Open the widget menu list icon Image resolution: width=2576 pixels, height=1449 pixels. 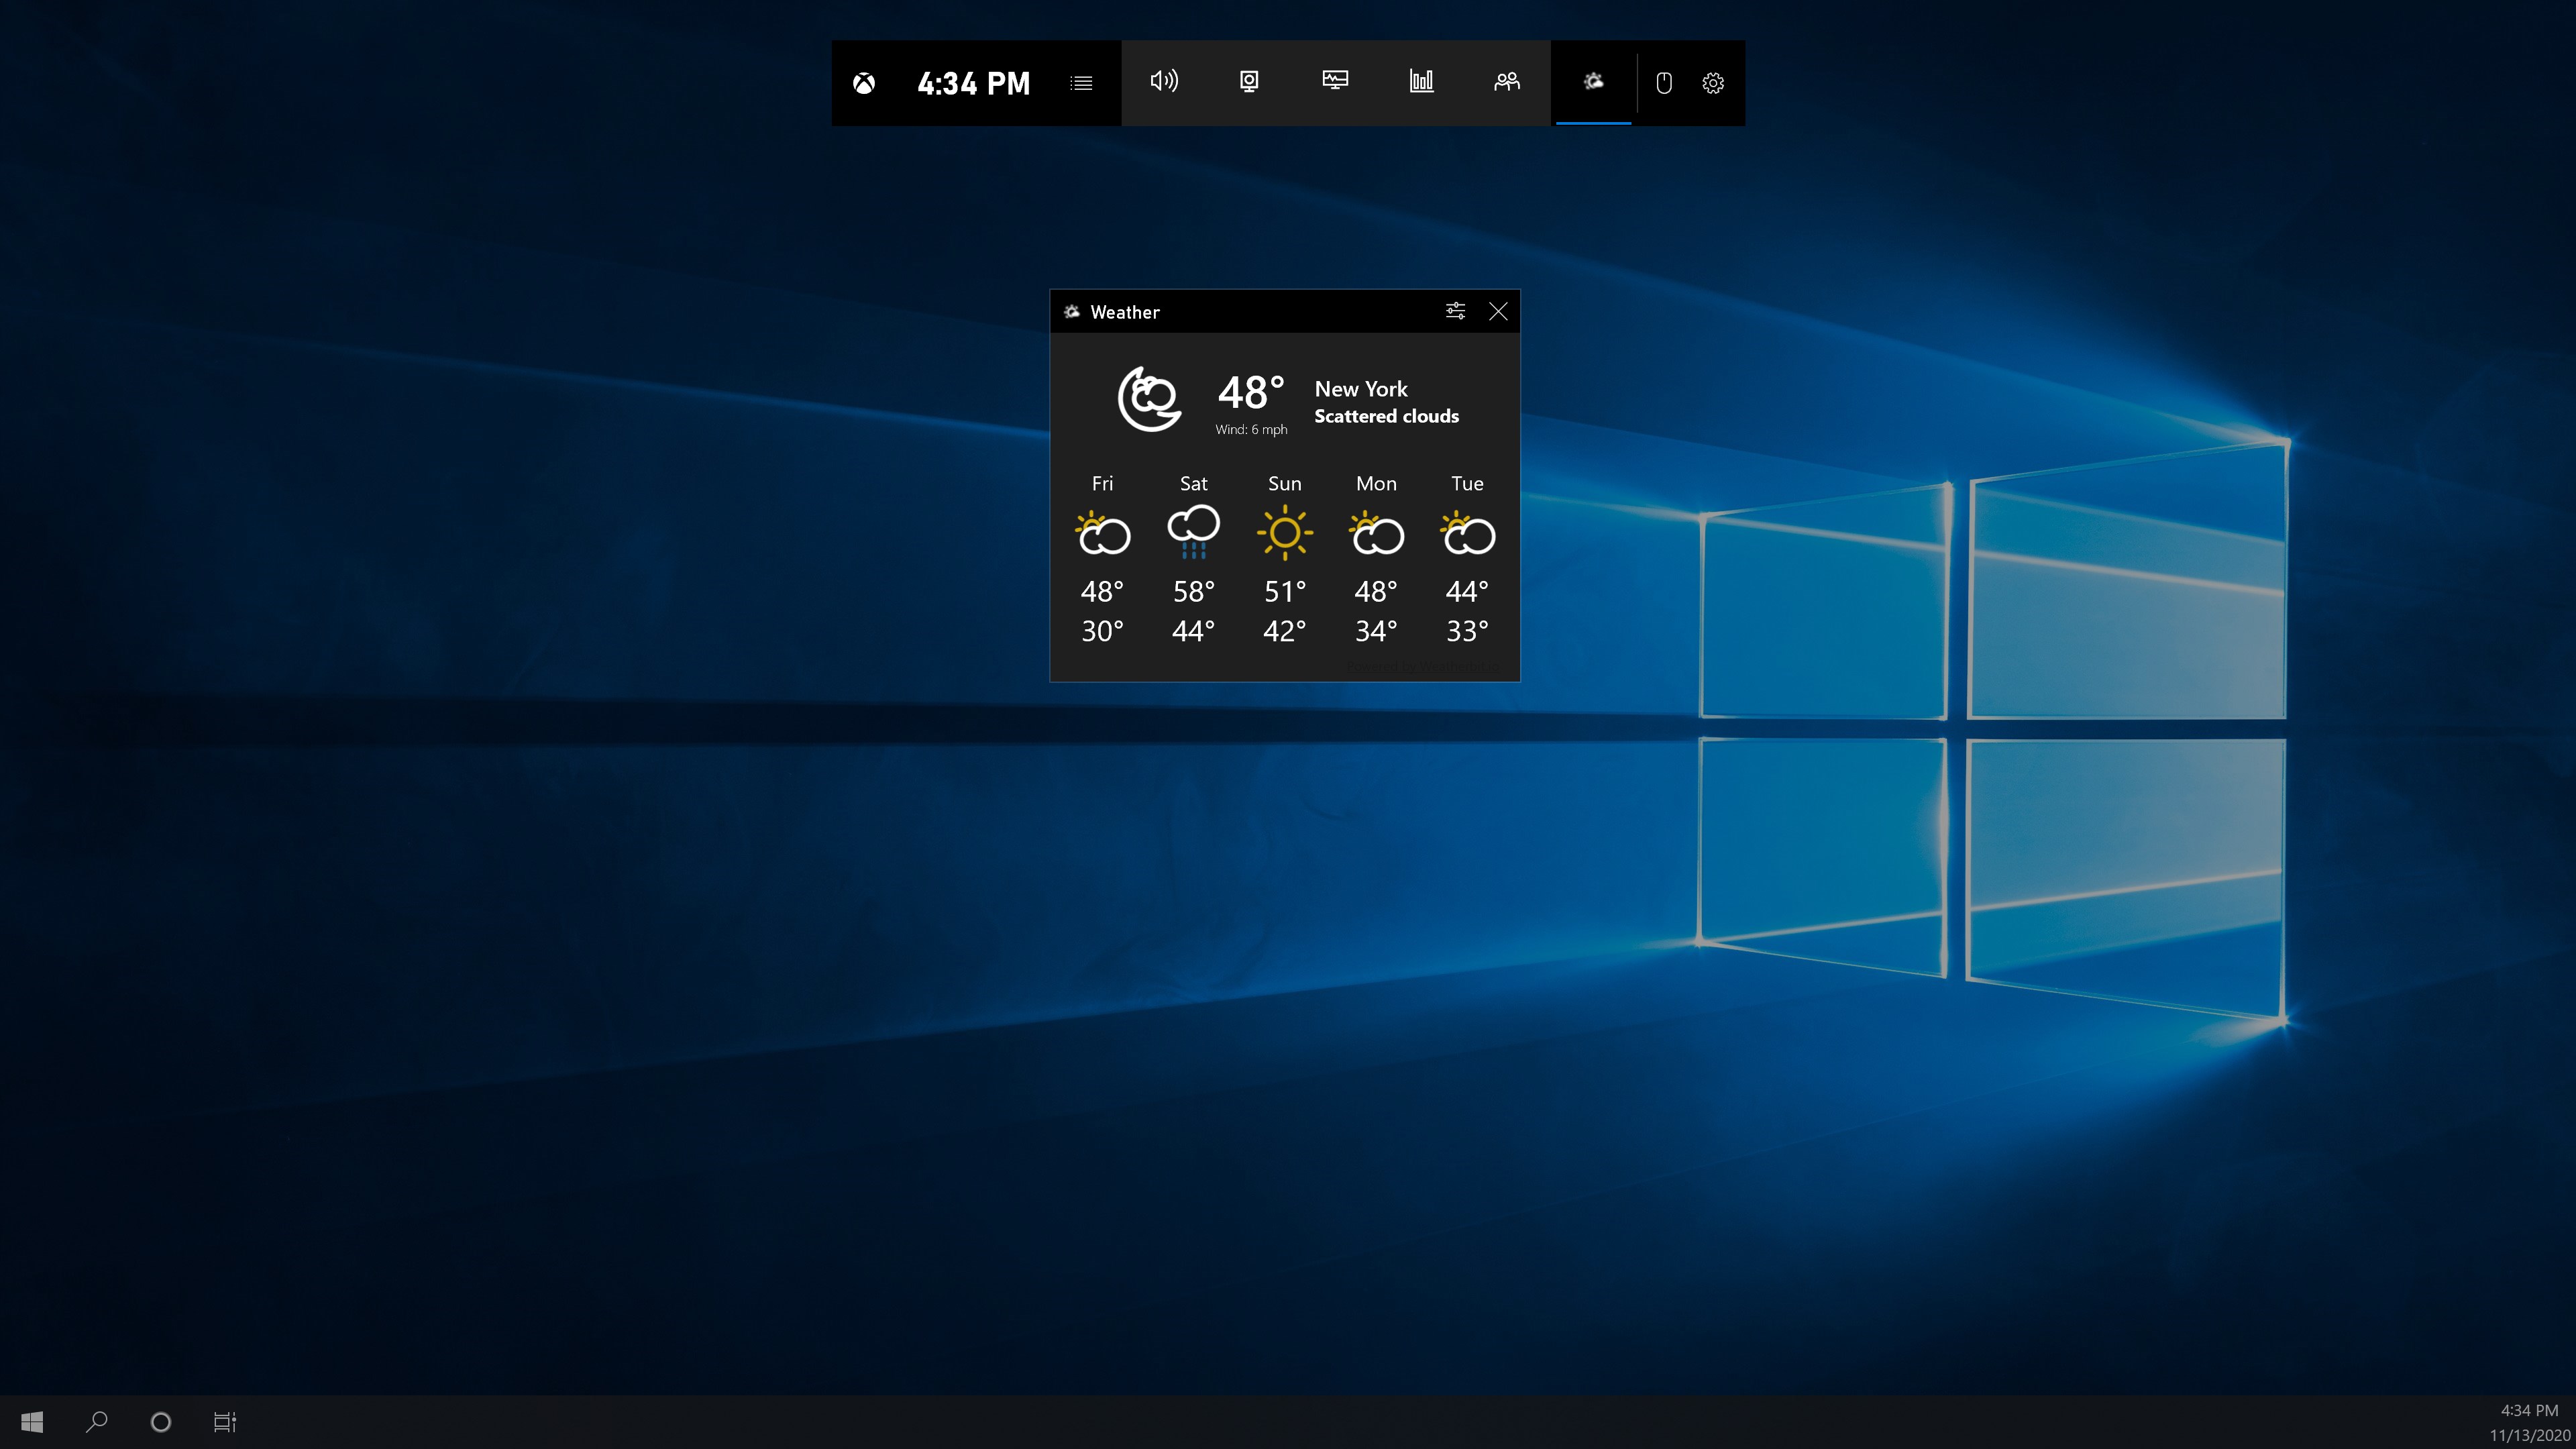click(1081, 83)
